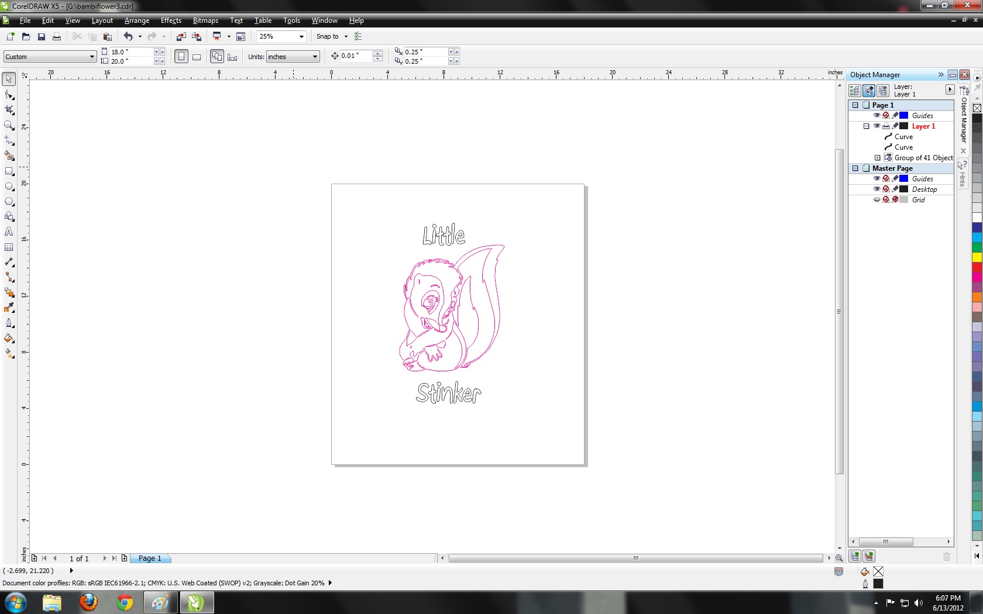Expand the Group of 41 Objects node
Image resolution: width=983 pixels, height=614 pixels.
click(x=878, y=158)
